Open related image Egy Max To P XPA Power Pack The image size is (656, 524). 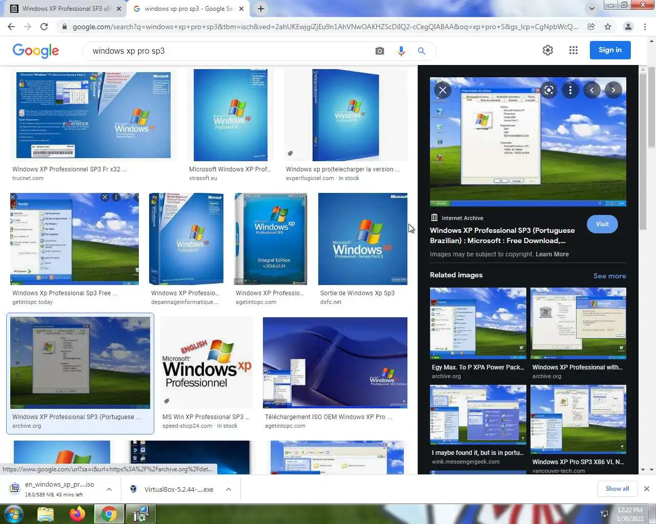click(x=478, y=323)
